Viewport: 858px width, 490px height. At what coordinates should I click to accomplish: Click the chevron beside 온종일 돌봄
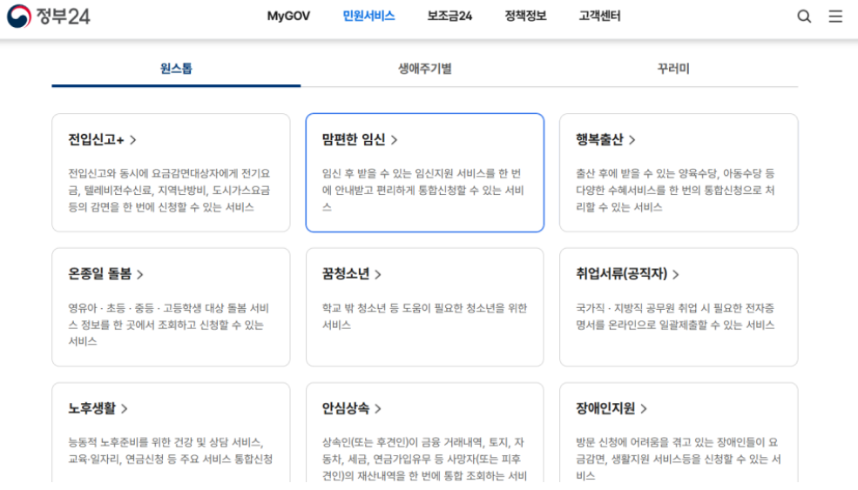click(140, 274)
